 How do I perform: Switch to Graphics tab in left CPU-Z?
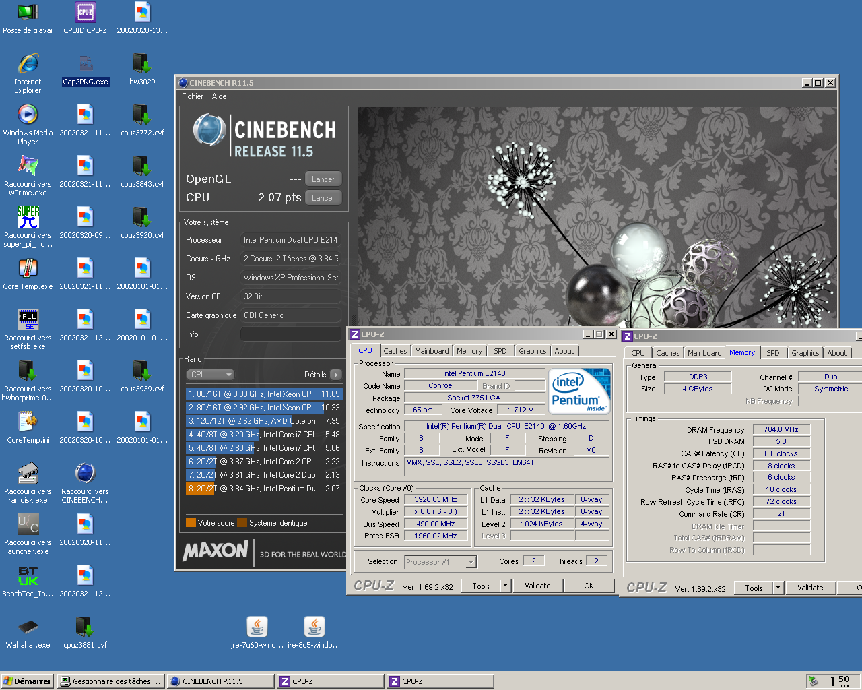[533, 351]
